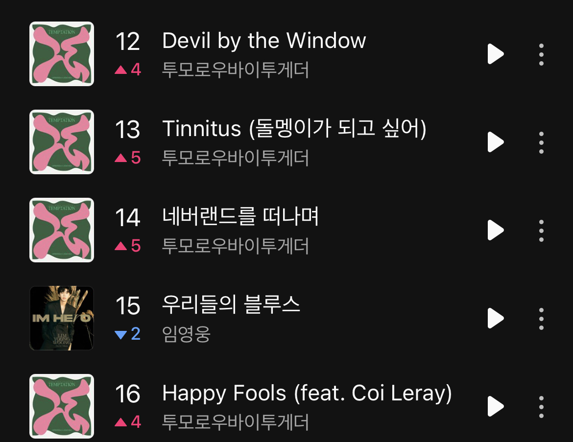Play Happy Fools feat. Coi Leray
This screenshot has height=442, width=573.
[x=496, y=406]
